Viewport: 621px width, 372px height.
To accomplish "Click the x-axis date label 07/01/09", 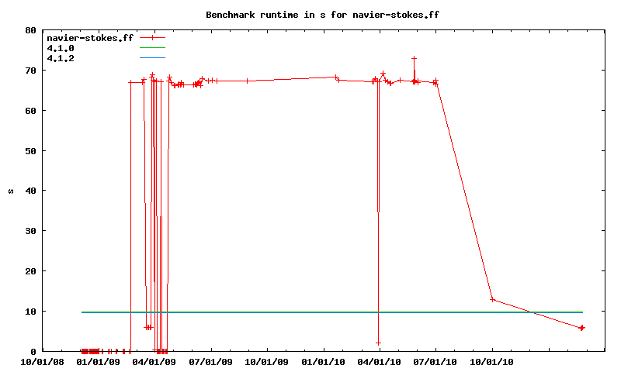I will pyautogui.click(x=210, y=361).
